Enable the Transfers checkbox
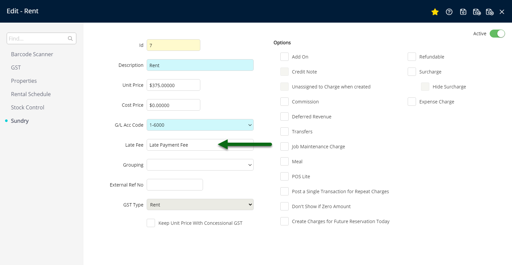The image size is (512, 265). [284, 132]
